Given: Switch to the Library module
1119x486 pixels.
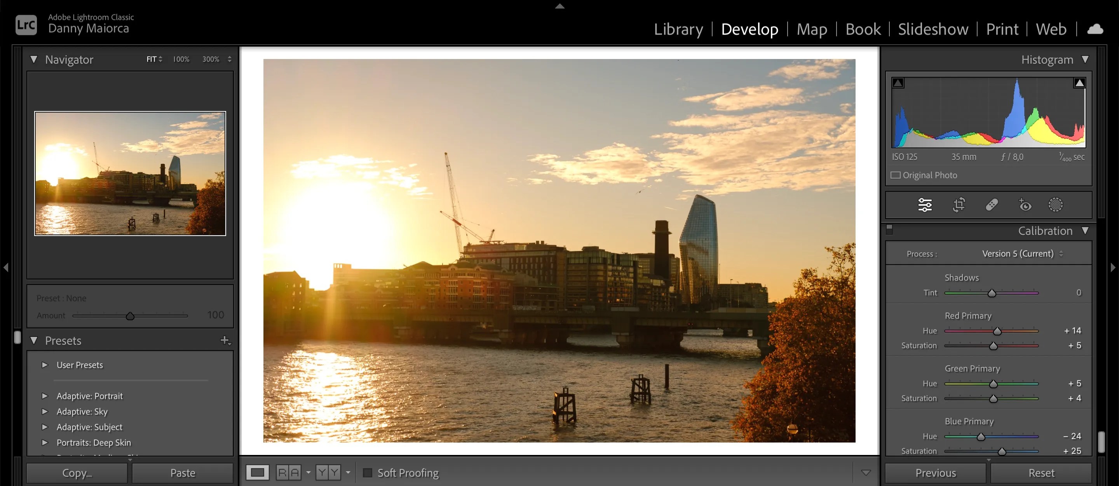Looking at the screenshot, I should click(x=678, y=29).
